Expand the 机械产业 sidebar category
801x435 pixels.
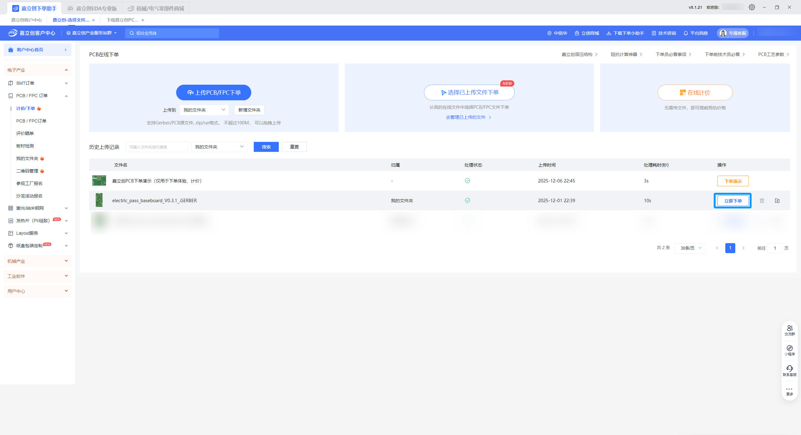tap(38, 261)
